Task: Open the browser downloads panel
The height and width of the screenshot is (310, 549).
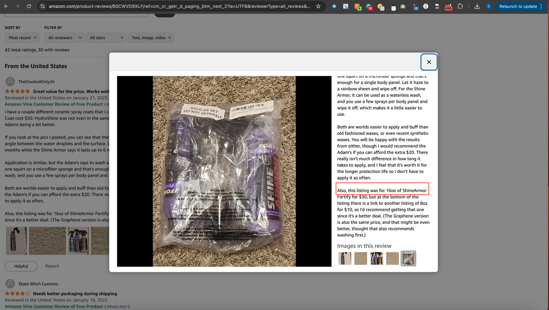Action: click(477, 6)
